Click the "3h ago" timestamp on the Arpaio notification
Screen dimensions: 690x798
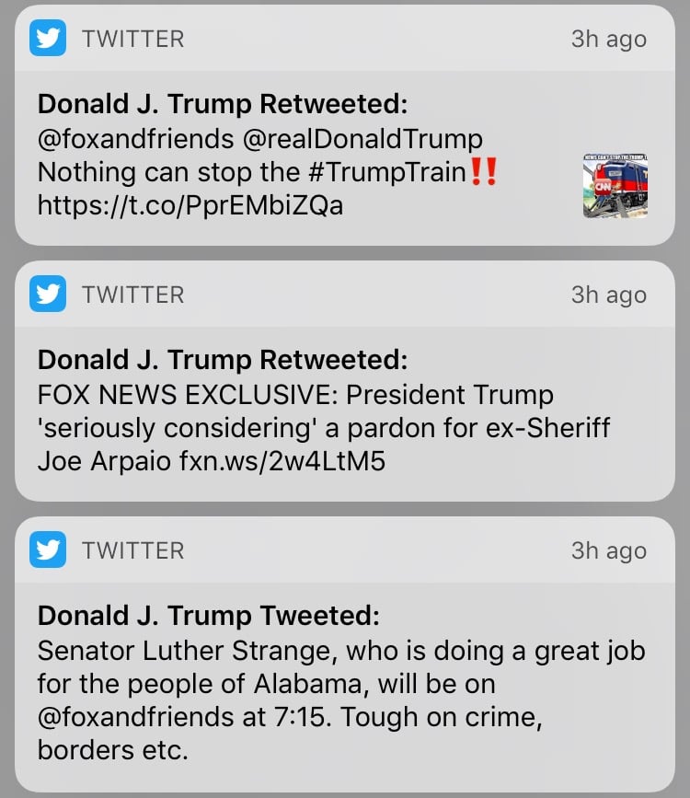click(x=608, y=295)
